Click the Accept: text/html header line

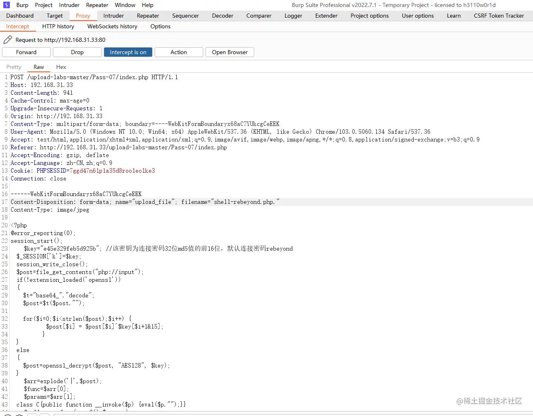[x=245, y=139]
